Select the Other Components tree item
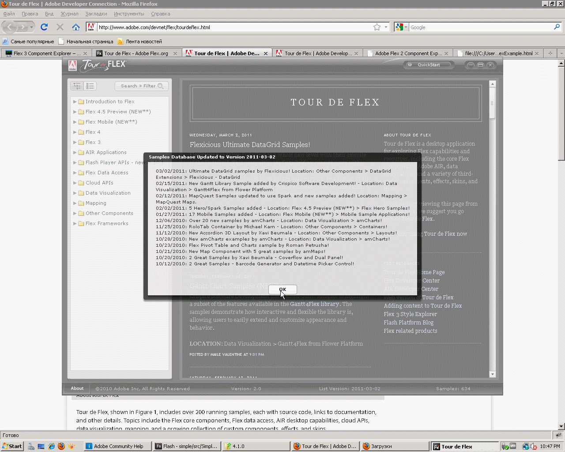565x452 pixels. 109,213
